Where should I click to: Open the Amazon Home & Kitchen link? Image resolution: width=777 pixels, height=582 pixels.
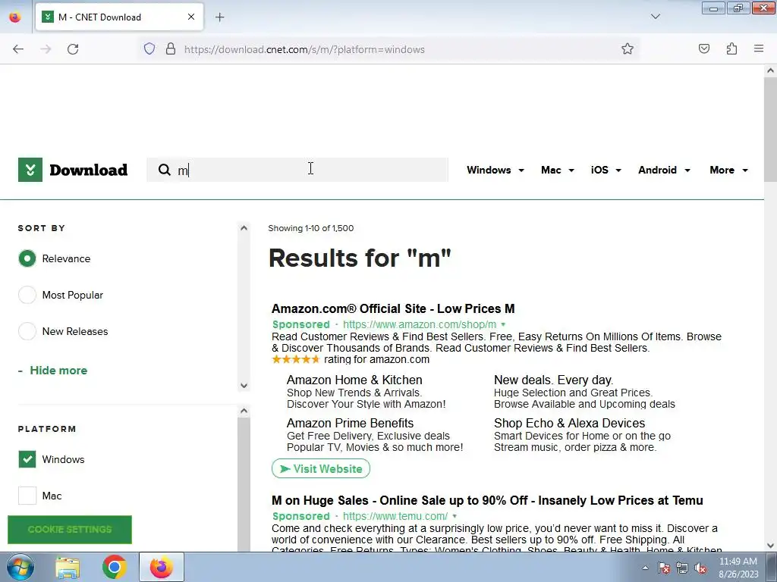(x=354, y=380)
